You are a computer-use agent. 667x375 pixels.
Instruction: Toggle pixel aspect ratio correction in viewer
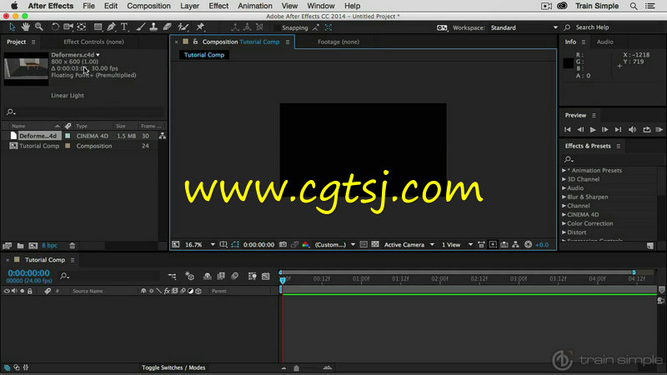point(481,244)
